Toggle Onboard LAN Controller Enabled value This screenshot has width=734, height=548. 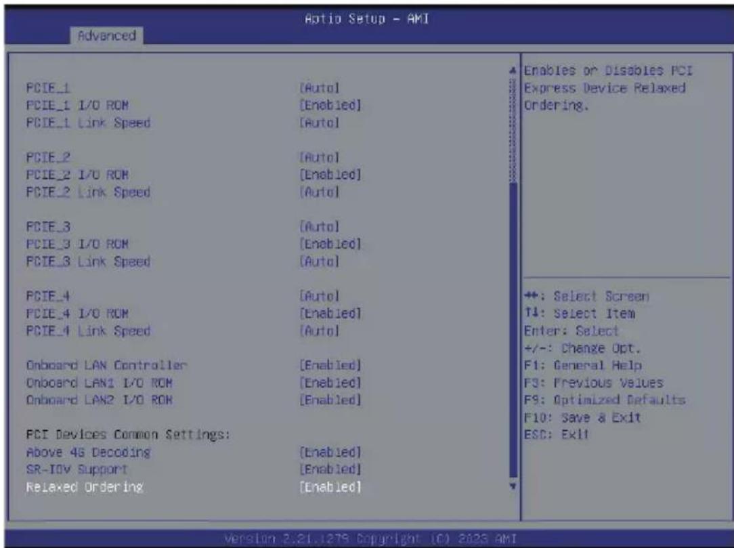330,365
